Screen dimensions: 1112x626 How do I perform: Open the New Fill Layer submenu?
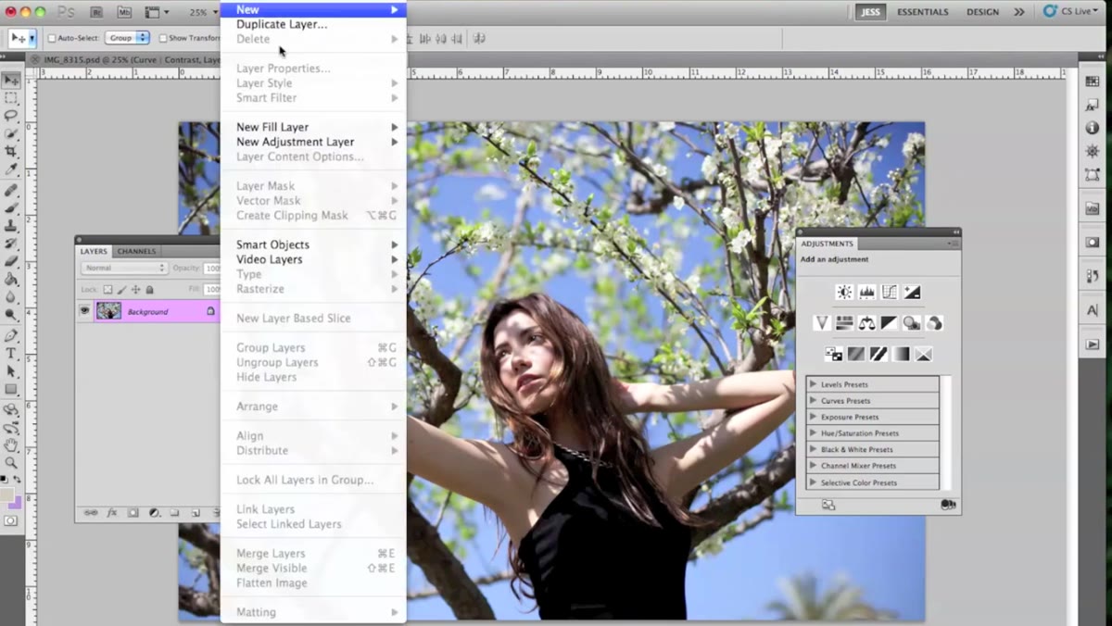[313, 127]
